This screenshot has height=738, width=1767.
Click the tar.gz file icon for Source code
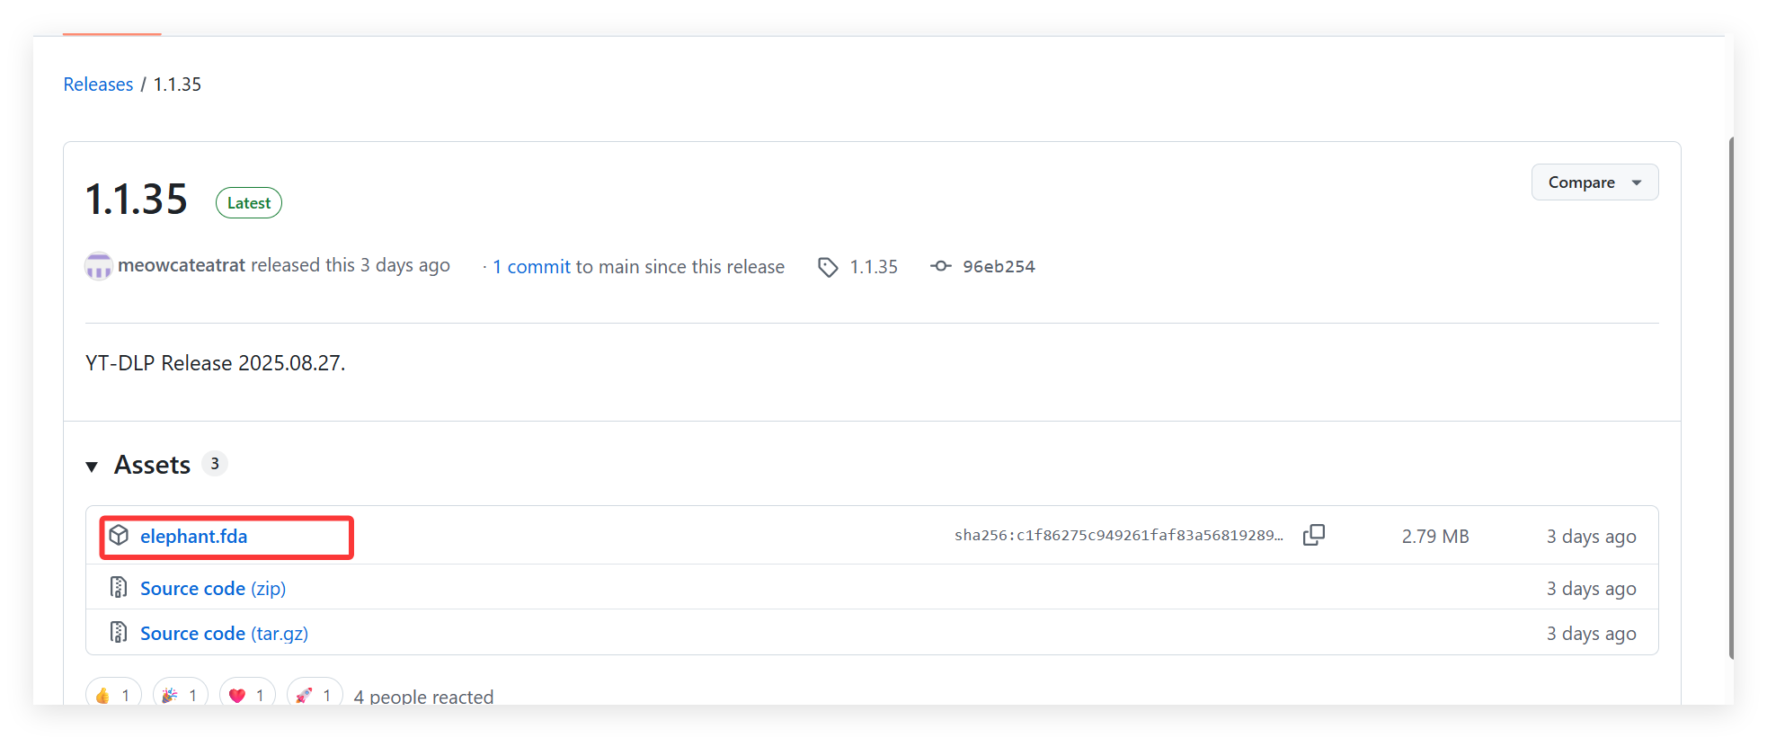point(119,633)
